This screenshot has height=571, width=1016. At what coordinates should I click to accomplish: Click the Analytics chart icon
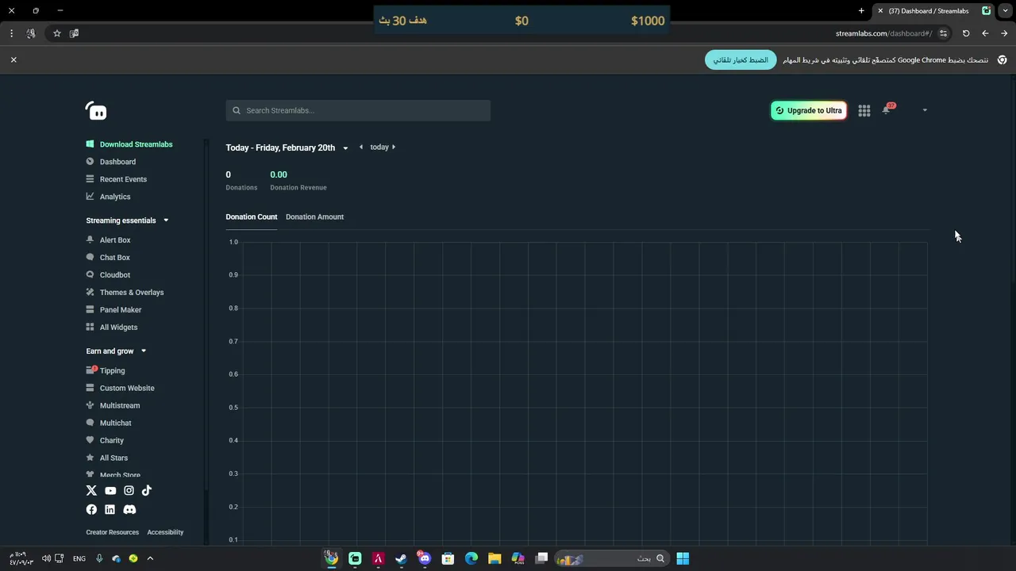[90, 197]
